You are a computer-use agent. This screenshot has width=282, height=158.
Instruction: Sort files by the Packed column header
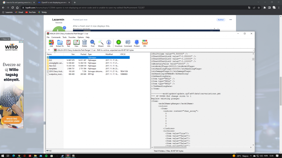coord(83,54)
